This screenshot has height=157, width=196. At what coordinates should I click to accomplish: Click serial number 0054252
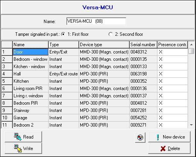(x=143, y=118)
